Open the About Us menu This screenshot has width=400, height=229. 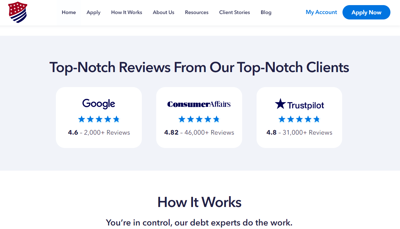[x=164, y=12]
